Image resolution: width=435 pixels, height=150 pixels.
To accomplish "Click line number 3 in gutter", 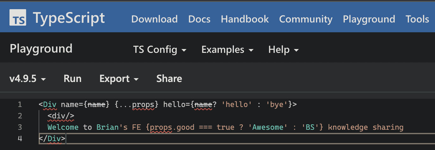I will pos(20,127).
